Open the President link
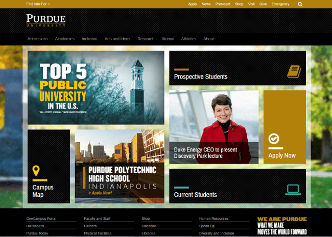 pyautogui.click(x=223, y=4)
